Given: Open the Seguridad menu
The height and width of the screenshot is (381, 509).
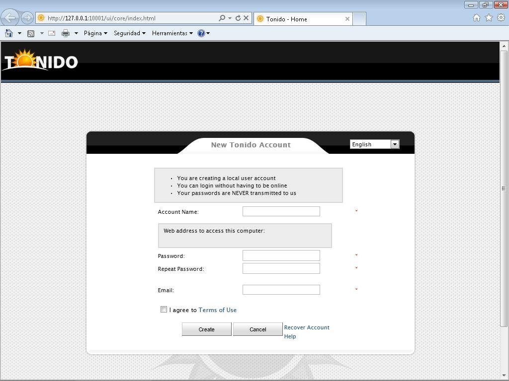Looking at the screenshot, I should tap(130, 33).
